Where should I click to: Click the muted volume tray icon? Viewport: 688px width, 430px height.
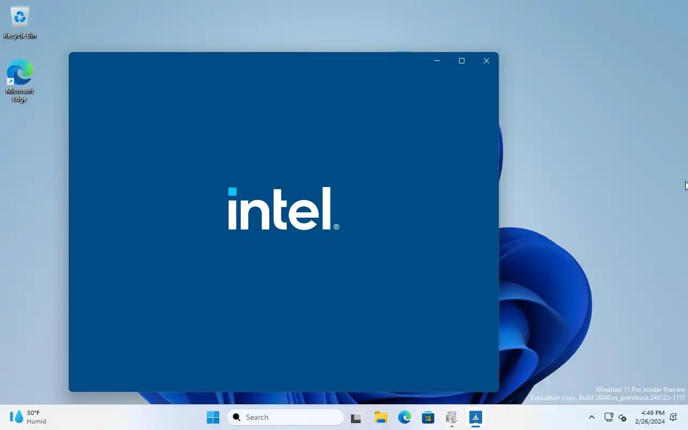[x=623, y=417]
